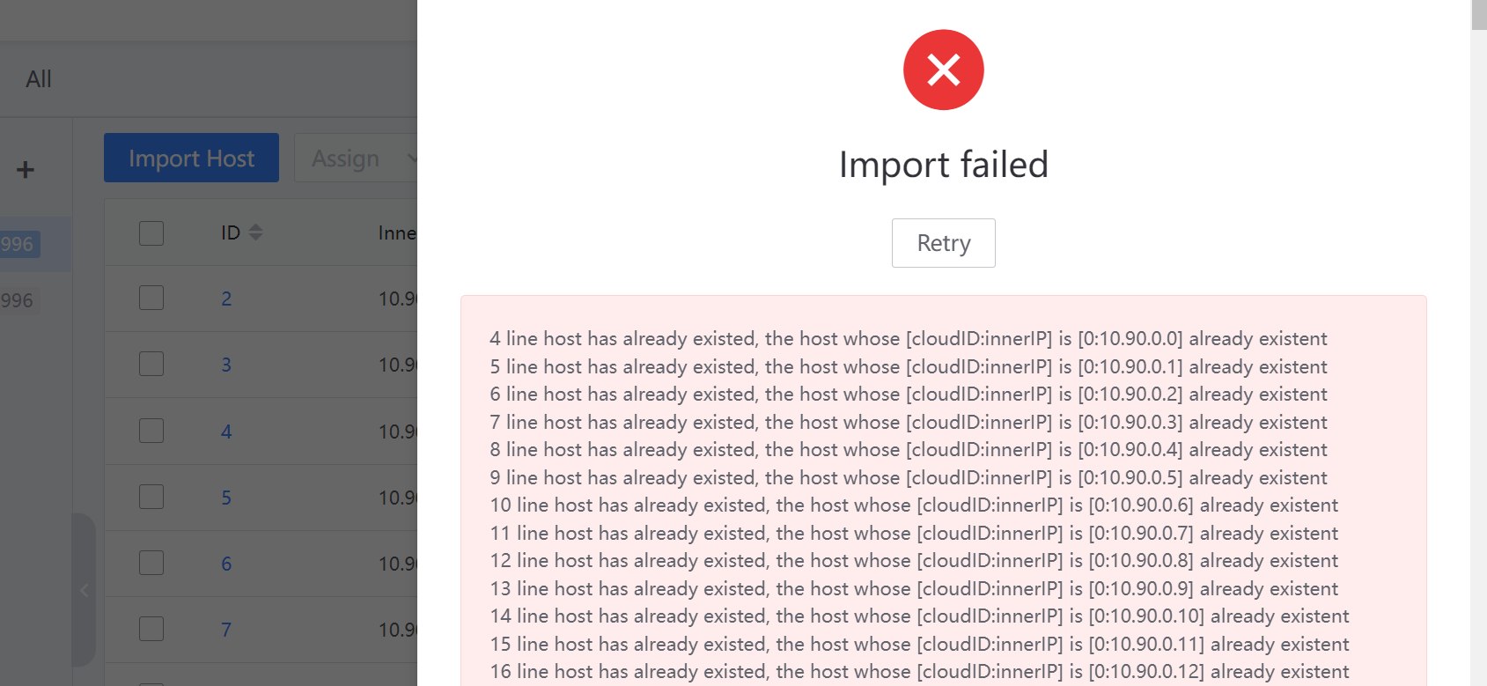Open details for host ID 2

[226, 299]
